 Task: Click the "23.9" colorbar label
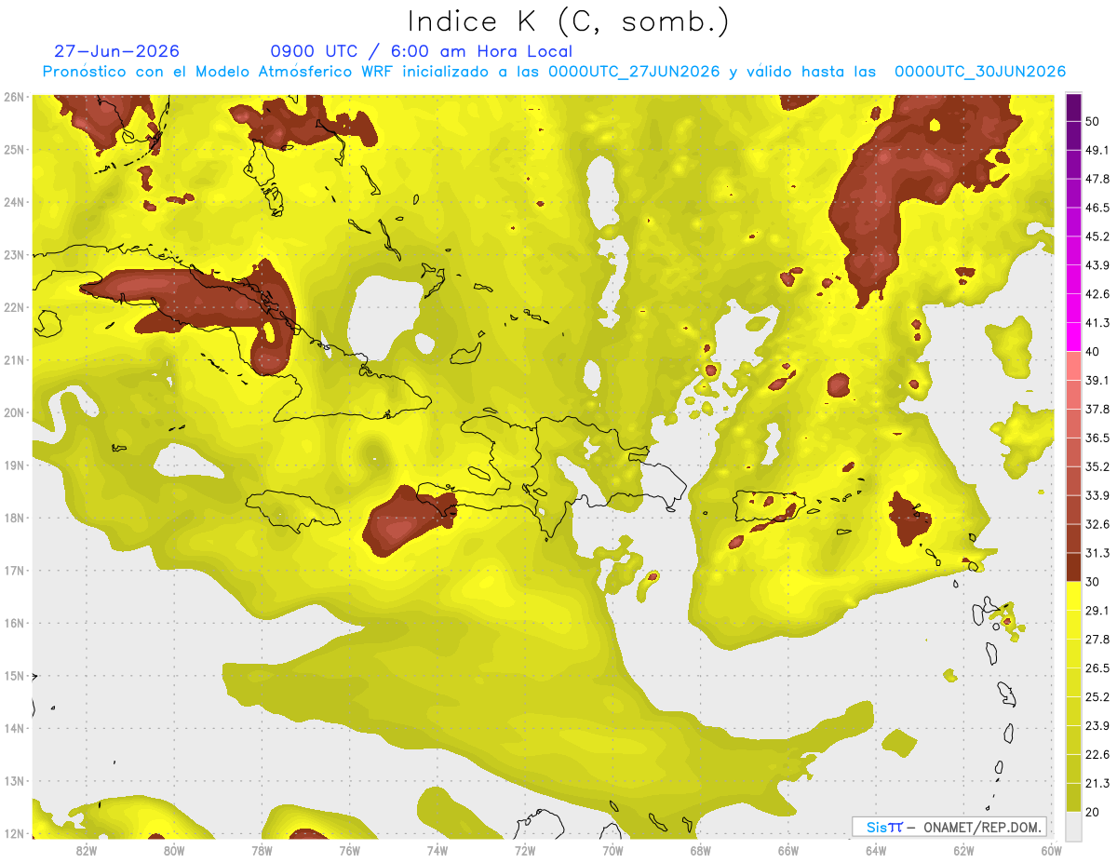pyautogui.click(x=1097, y=725)
